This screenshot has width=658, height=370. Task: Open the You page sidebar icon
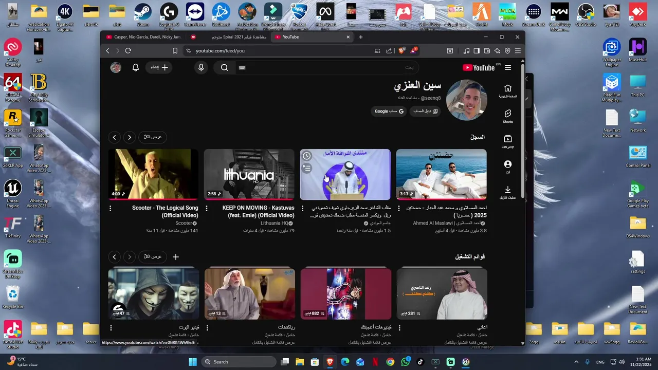[508, 167]
